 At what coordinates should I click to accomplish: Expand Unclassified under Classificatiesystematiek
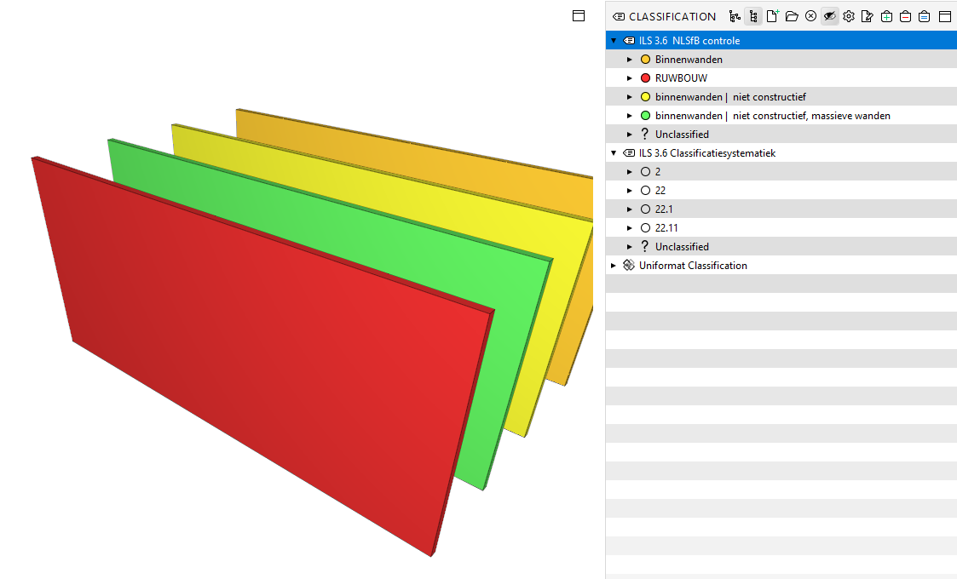pyautogui.click(x=629, y=246)
